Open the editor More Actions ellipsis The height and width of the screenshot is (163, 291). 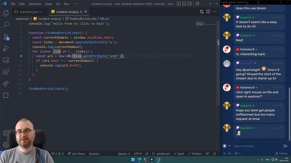[214, 11]
